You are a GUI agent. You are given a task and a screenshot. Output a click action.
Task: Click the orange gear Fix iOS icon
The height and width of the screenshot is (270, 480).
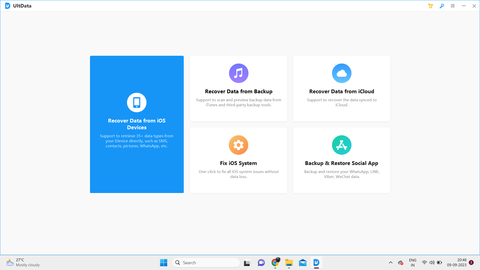tap(238, 145)
